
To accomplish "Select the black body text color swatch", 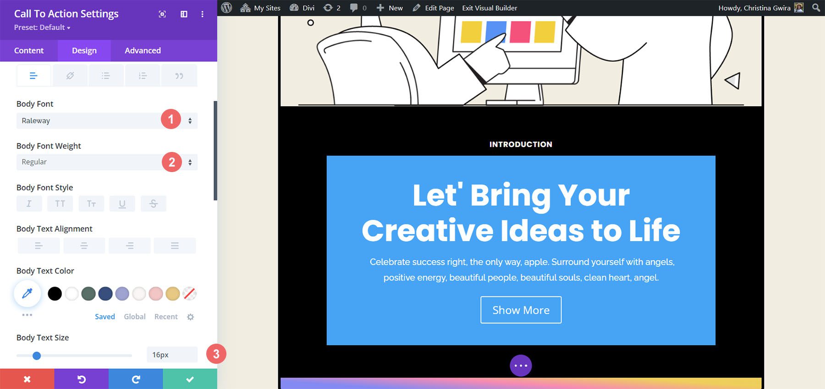I will click(55, 294).
